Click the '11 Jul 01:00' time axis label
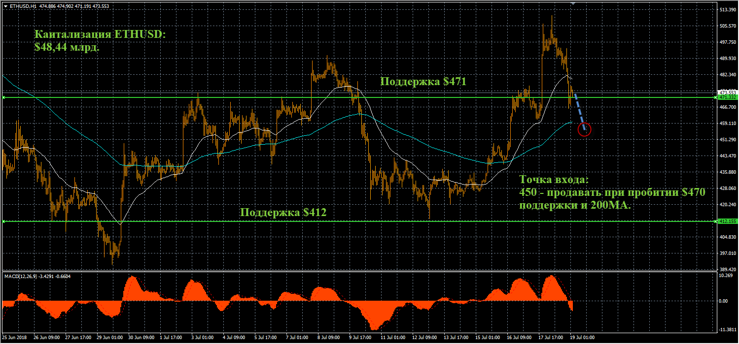This screenshot has width=739, height=344. [393, 338]
